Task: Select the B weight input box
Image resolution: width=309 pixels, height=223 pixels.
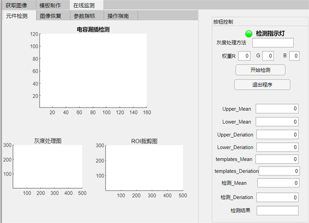Action: pyautogui.click(x=294, y=56)
